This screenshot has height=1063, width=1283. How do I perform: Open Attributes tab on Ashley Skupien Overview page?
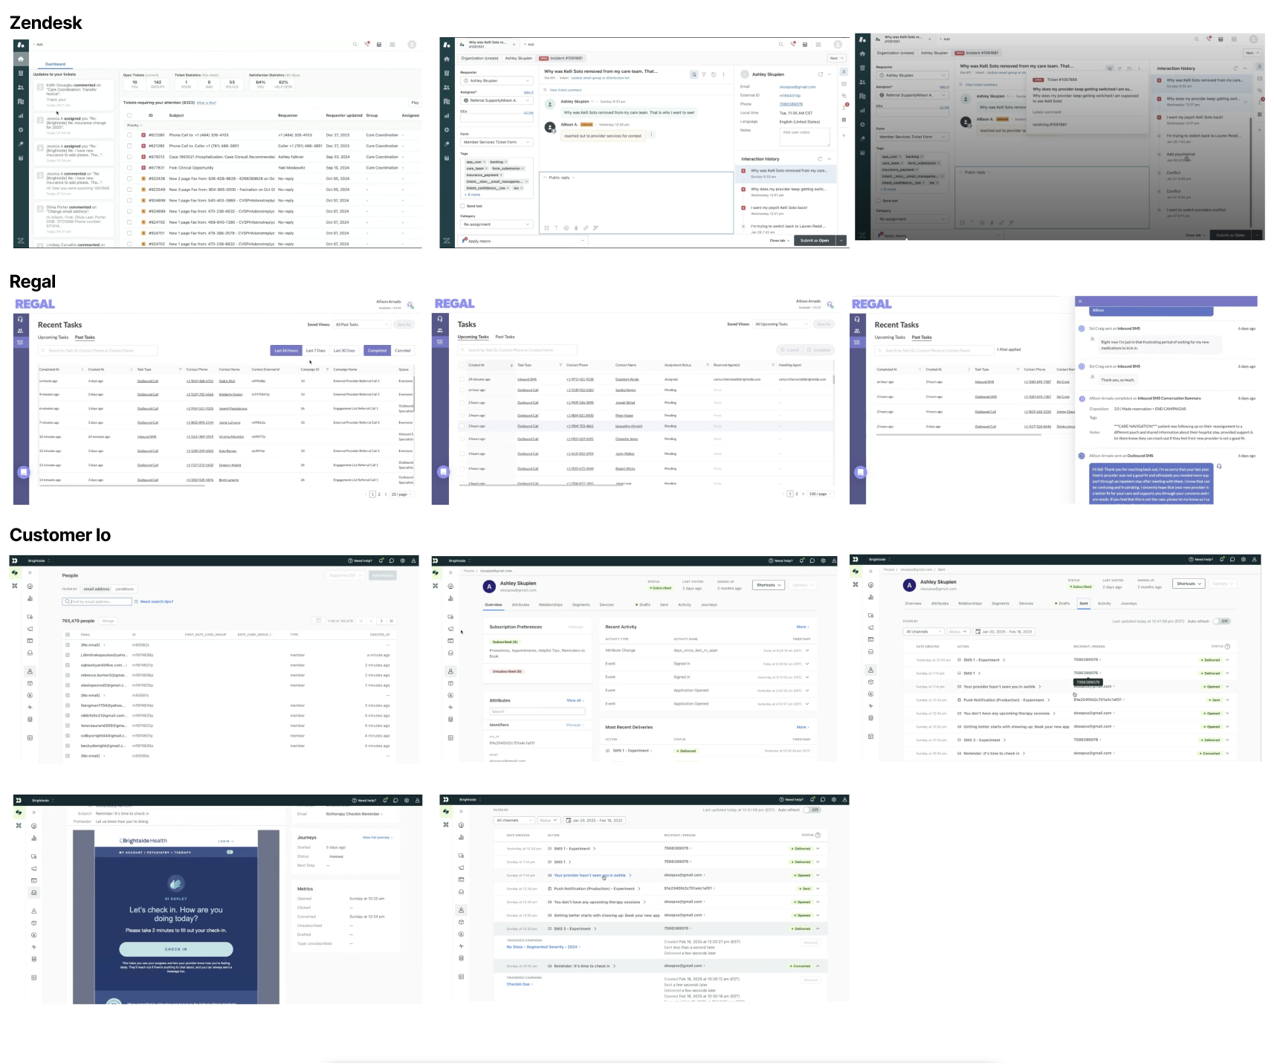[x=520, y=604]
